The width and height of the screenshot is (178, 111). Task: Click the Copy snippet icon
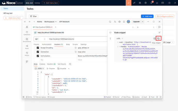(x=158, y=39)
